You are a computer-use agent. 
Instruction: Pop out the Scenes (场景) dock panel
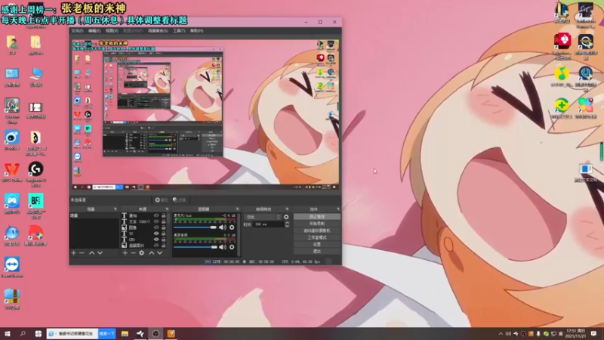pos(116,209)
